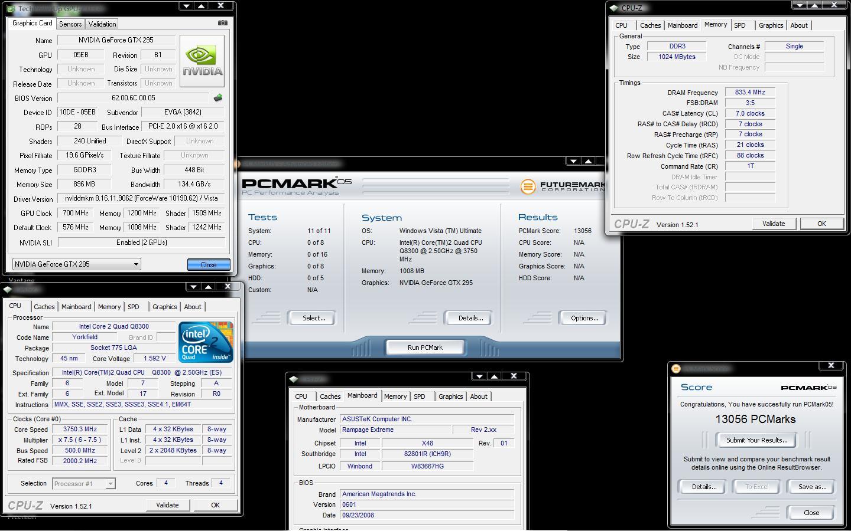This screenshot has width=851, height=531.
Task: Click the Multiplier value x 7.5 (6 - 7.5)
Action: [x=80, y=440]
